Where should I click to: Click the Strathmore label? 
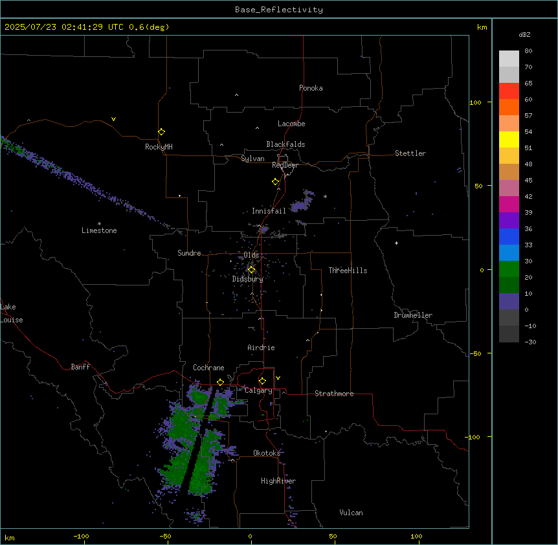coord(334,394)
